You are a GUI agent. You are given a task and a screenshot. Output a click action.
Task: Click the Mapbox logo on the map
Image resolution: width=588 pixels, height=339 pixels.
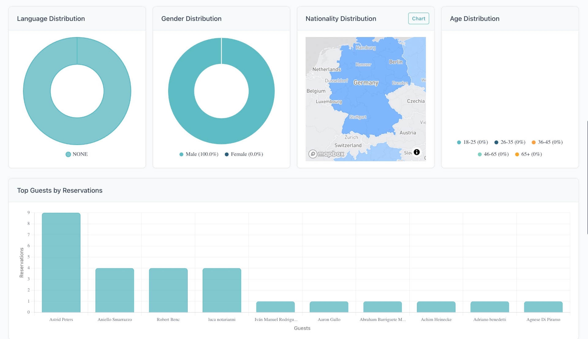pyautogui.click(x=326, y=154)
